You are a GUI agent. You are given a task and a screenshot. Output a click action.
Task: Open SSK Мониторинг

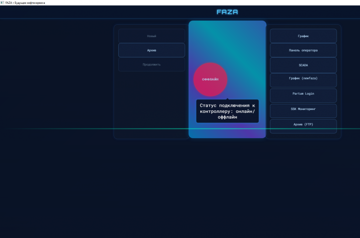pyautogui.click(x=303, y=109)
